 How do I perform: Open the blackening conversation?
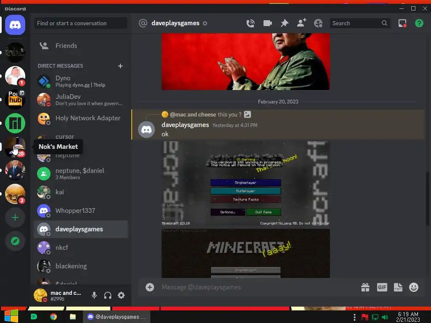tap(81, 266)
